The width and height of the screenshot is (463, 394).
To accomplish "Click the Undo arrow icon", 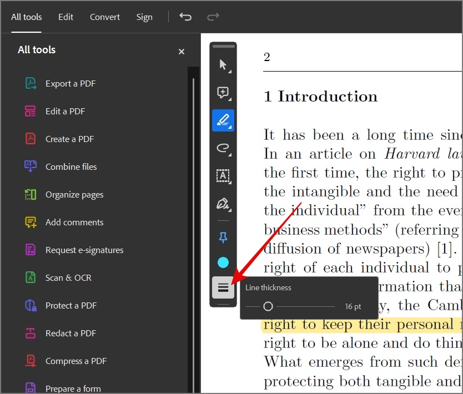I will 185,17.
